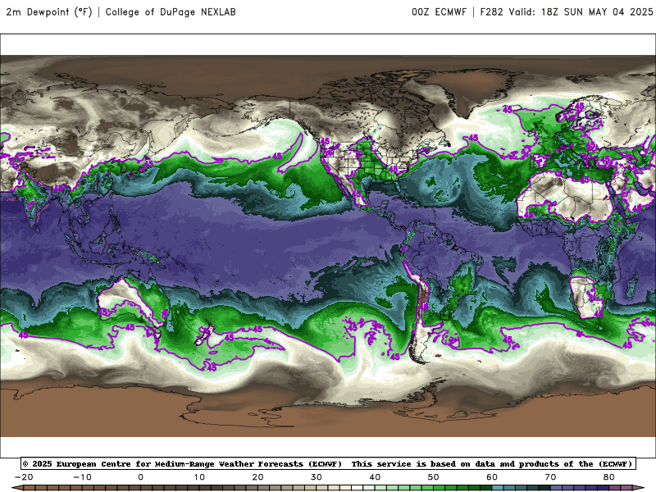The height and width of the screenshot is (492, 656).
Task: Click the "10" color scale label
Action: 199,477
